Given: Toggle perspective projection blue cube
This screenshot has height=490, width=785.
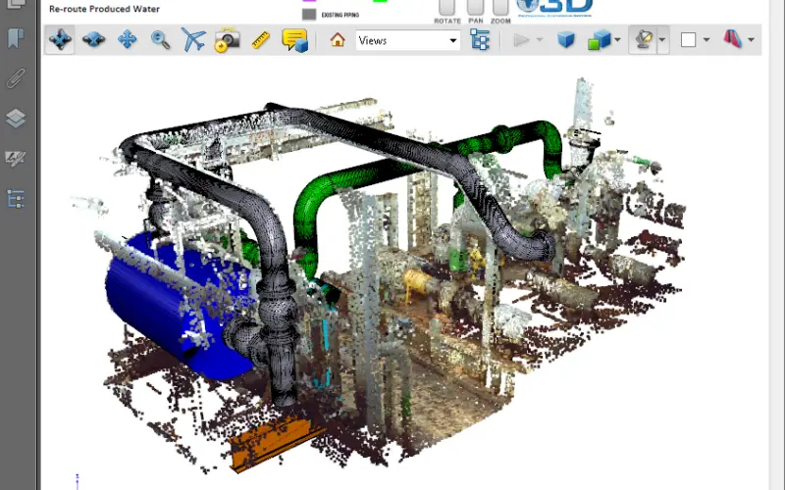Looking at the screenshot, I should coord(566,40).
